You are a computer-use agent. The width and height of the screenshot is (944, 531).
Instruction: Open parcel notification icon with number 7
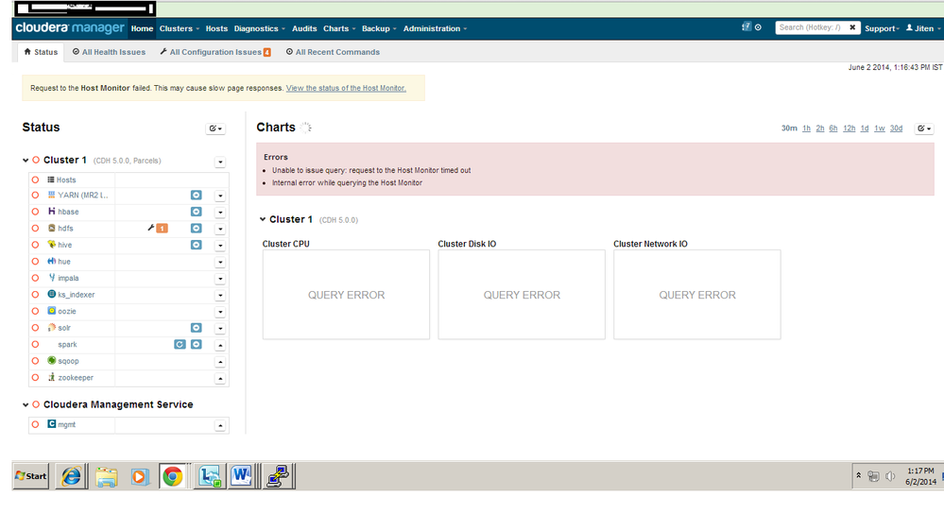[x=747, y=26]
